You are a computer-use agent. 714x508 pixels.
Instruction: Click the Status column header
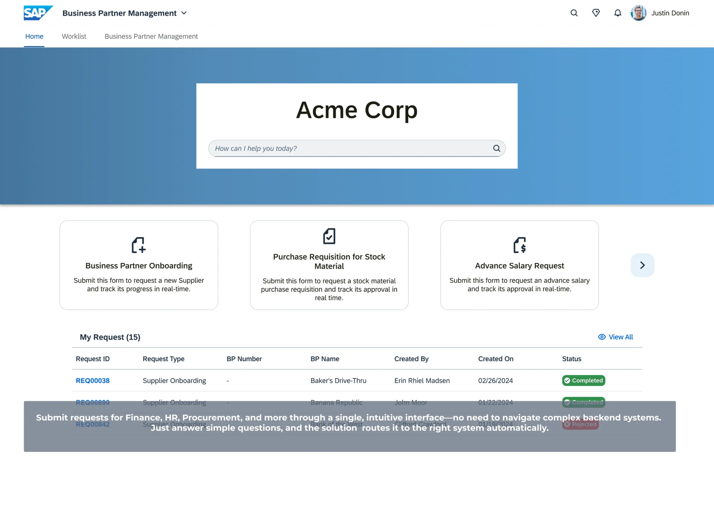[x=571, y=359]
